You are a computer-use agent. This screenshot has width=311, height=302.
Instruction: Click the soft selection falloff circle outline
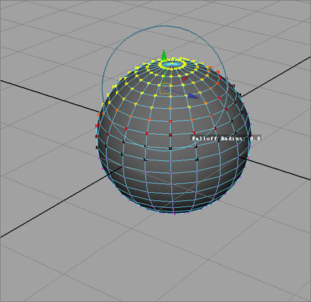pos(165,89)
